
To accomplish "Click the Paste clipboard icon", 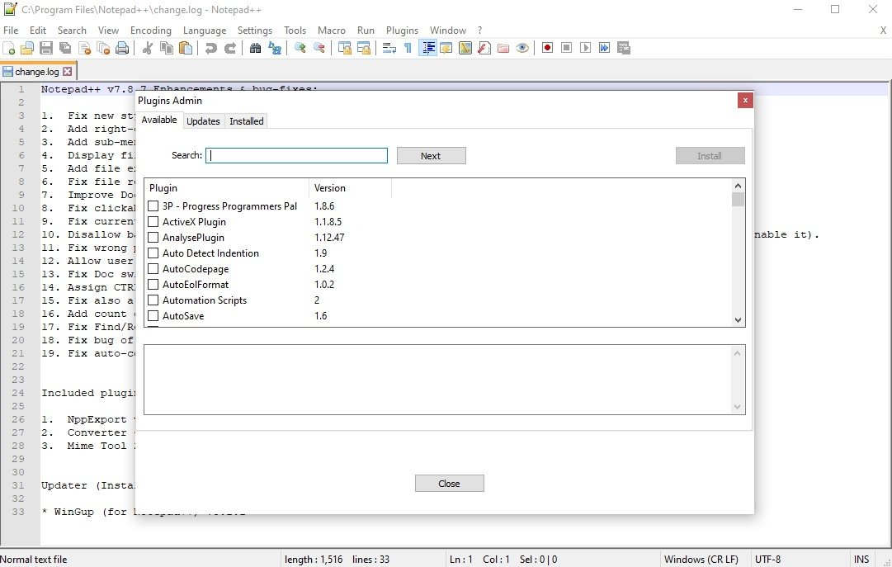I will coord(186,49).
